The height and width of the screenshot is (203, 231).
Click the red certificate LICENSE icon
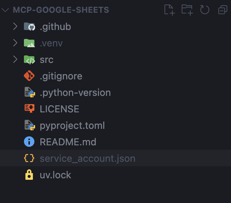point(30,109)
